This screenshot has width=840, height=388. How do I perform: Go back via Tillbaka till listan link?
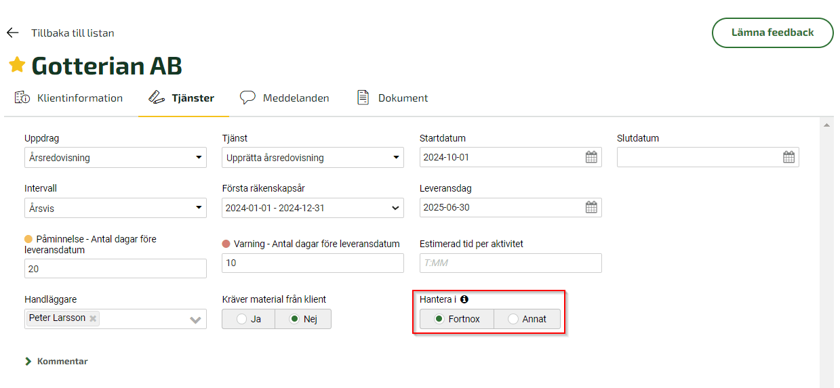[73, 33]
